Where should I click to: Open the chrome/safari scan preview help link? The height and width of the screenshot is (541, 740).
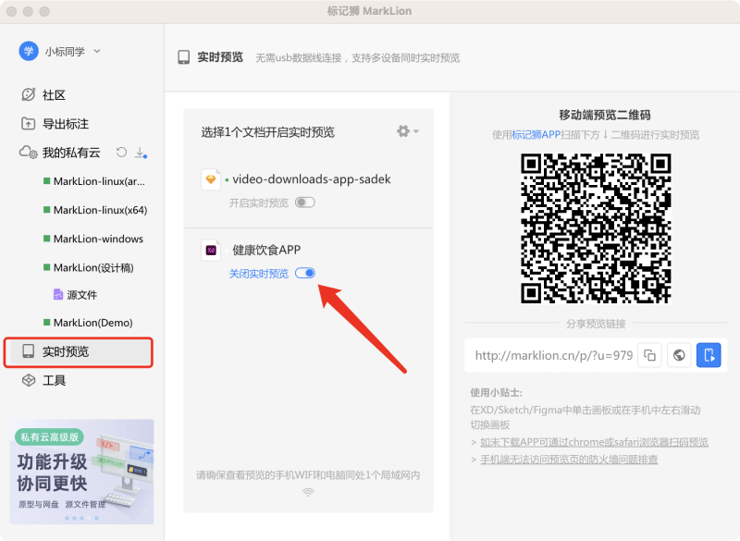click(x=592, y=441)
